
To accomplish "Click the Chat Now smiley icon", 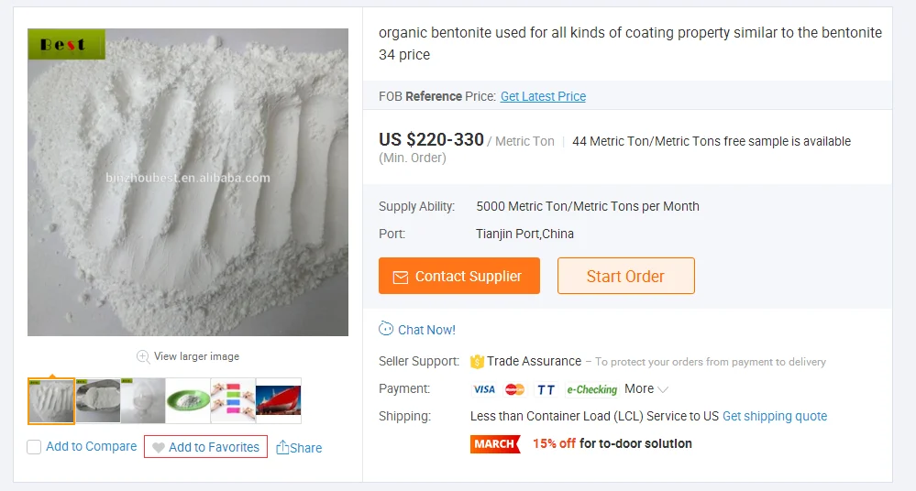I will point(386,330).
